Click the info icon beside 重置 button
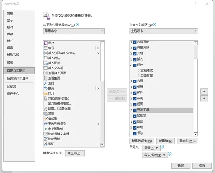215x173 pixels. [162, 147]
